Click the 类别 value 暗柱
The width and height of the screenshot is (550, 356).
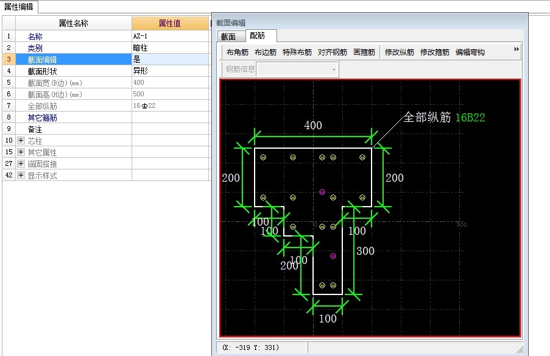point(170,48)
